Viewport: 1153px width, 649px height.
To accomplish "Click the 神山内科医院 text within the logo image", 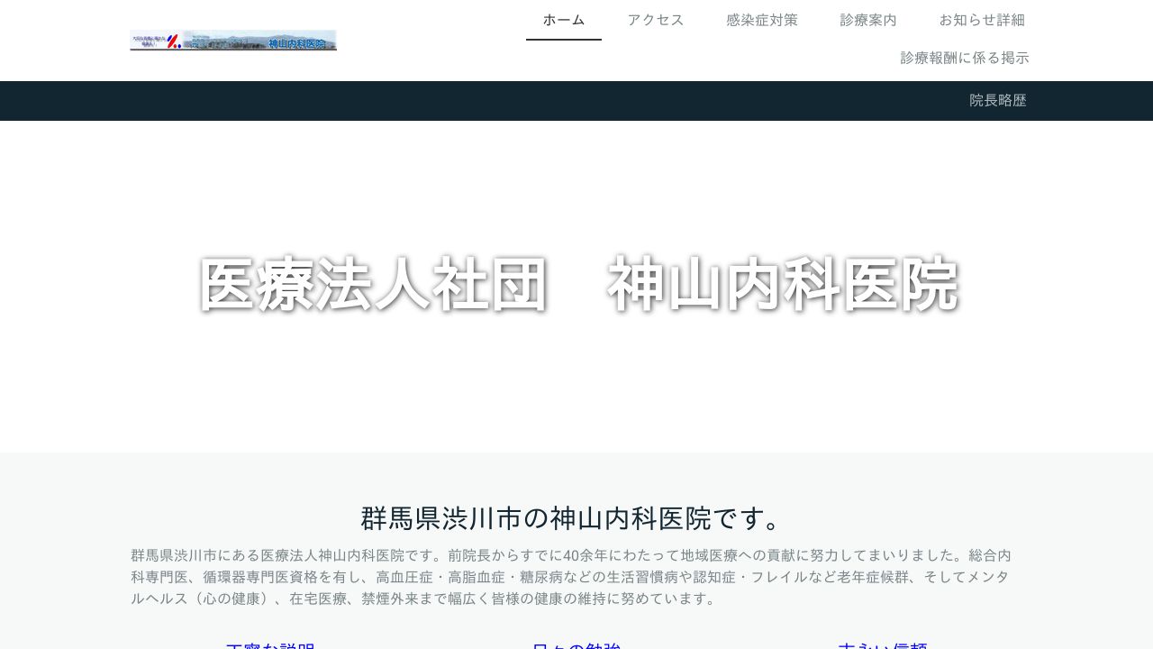I will (x=297, y=41).
